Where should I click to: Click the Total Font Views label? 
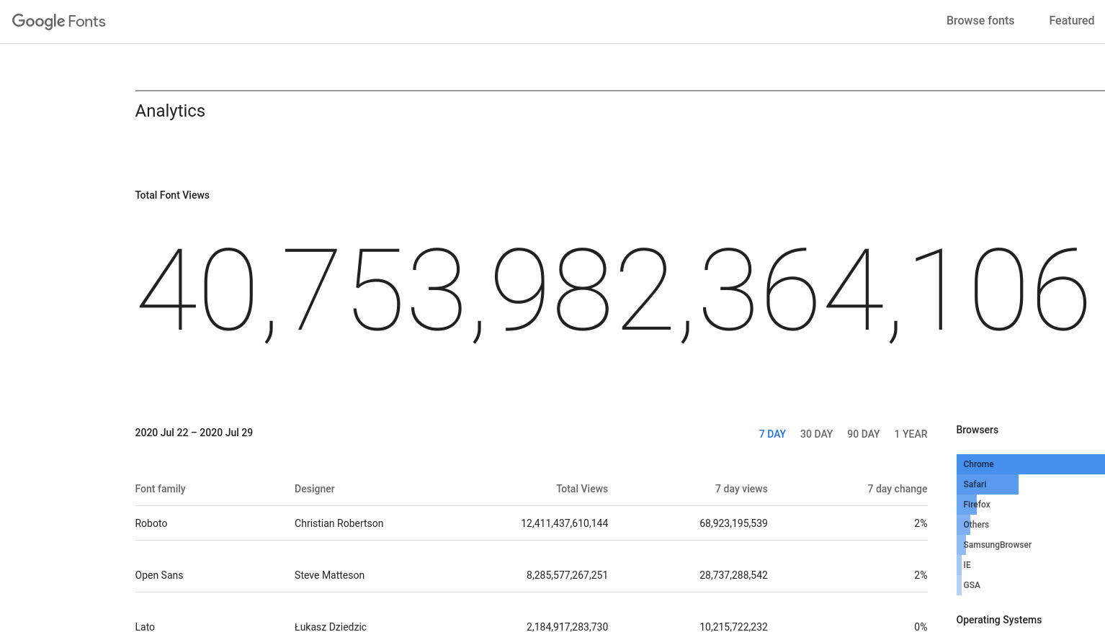172,195
